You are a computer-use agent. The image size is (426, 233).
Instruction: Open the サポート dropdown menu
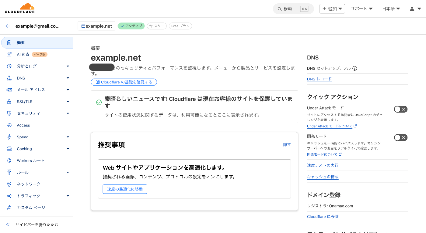pyautogui.click(x=361, y=9)
